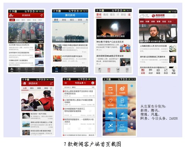Tap the profile avatar icon in Toutiao header
185x147 pixels.
pos(92,83)
